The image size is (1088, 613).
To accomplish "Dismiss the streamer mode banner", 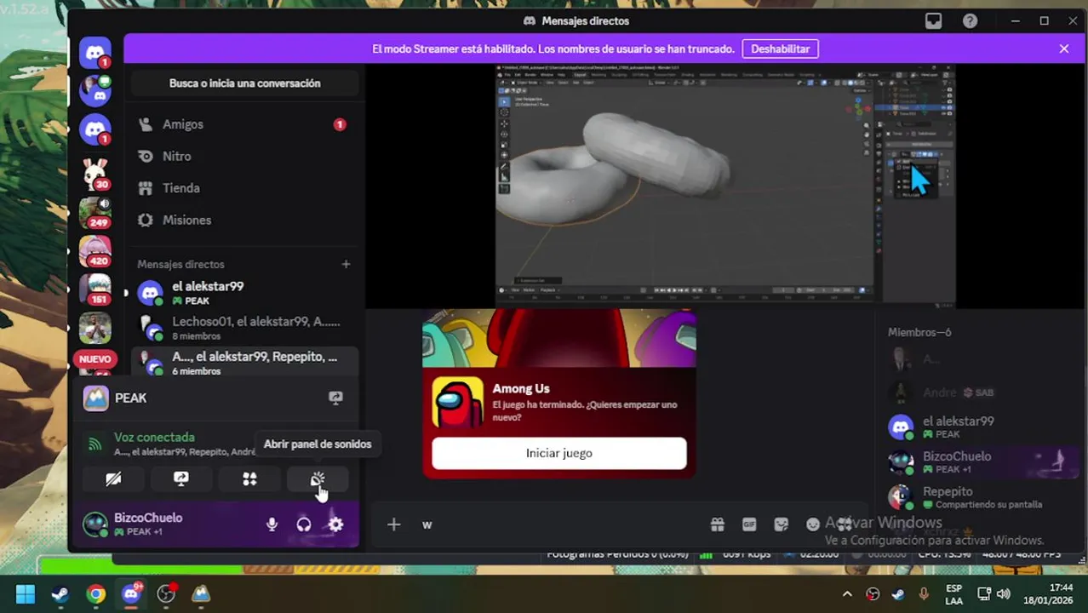I will coord(1064,49).
